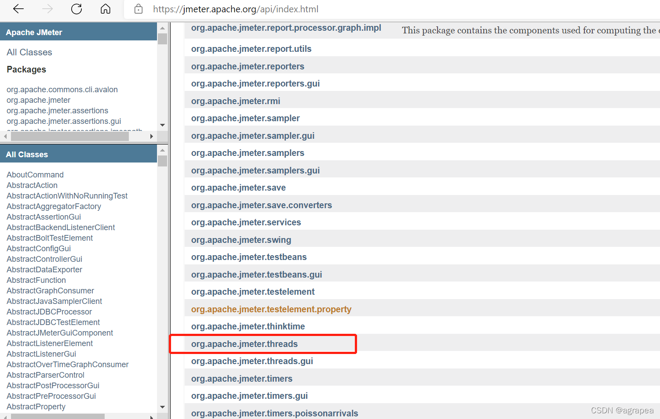Click right arrow of packages frame horizontal scrollbar
This screenshot has width=660, height=419.
point(152,137)
